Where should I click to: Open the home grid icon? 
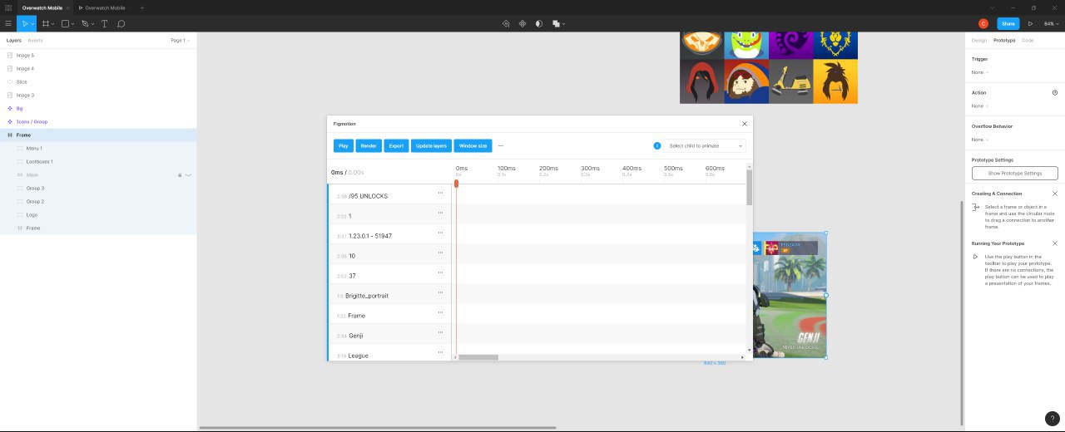[7, 7]
